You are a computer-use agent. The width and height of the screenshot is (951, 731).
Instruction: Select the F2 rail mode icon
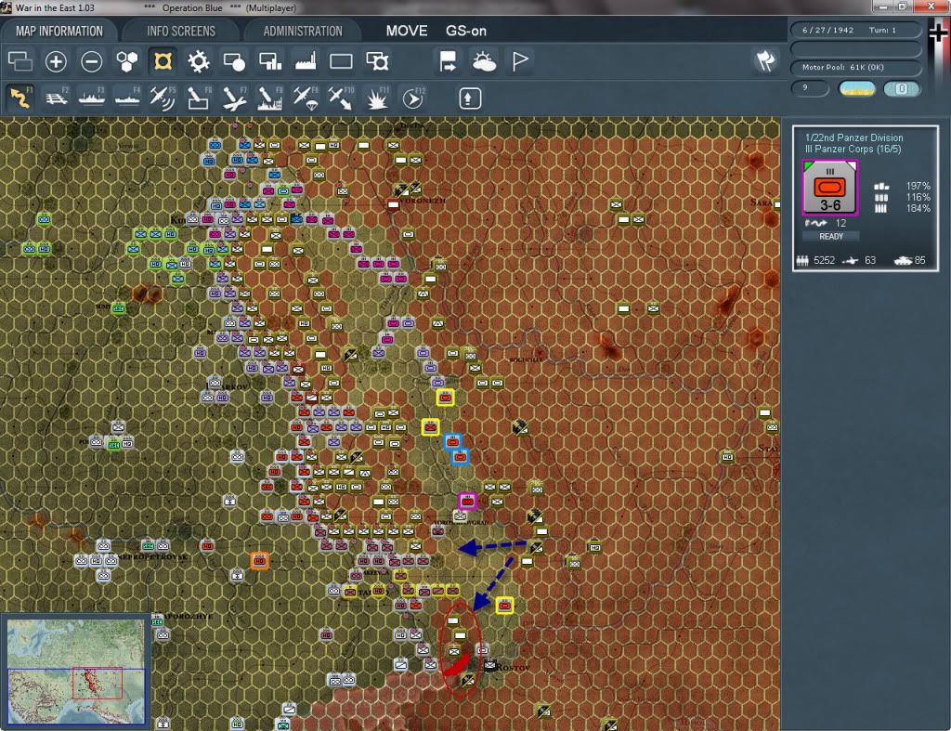[57, 98]
